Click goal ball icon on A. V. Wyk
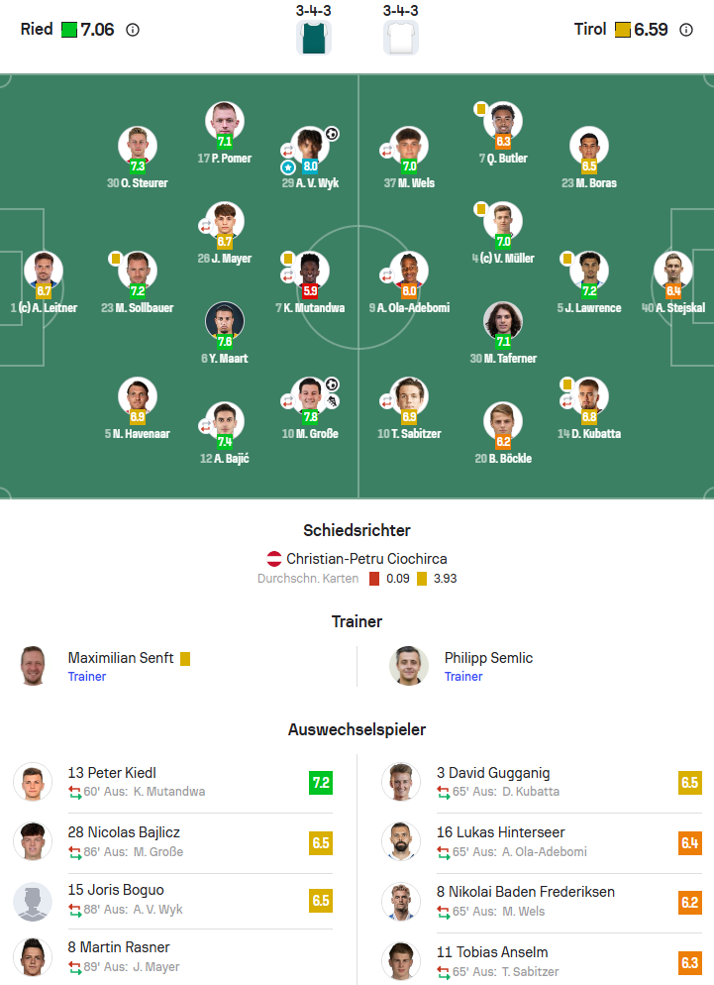The height and width of the screenshot is (985, 714). [332, 134]
